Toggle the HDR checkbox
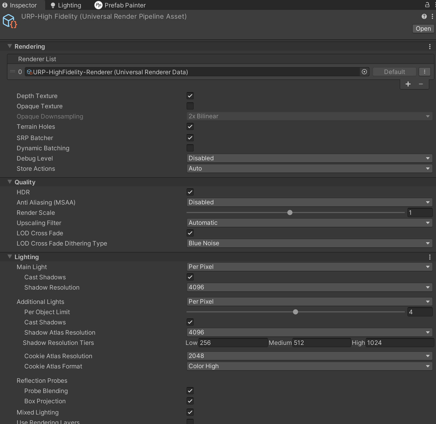This screenshot has height=424, width=436. coord(190,192)
